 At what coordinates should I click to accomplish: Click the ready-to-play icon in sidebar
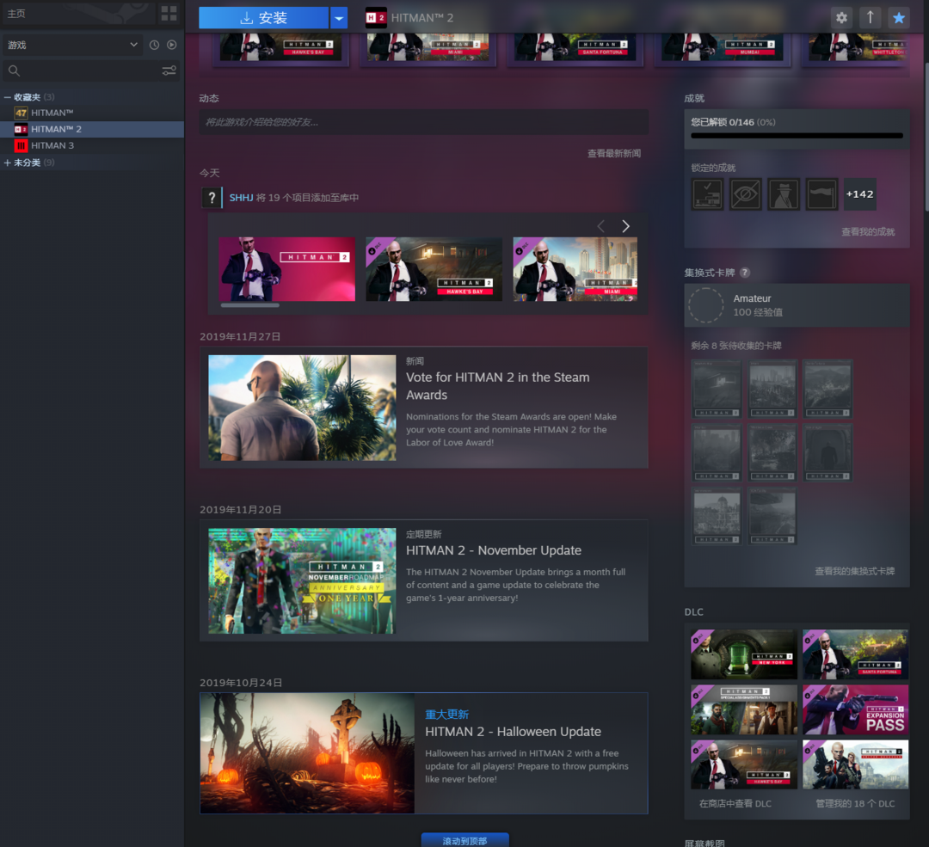coord(171,45)
